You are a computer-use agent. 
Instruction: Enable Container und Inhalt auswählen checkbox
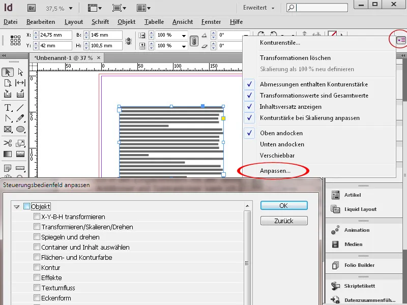coord(37,247)
